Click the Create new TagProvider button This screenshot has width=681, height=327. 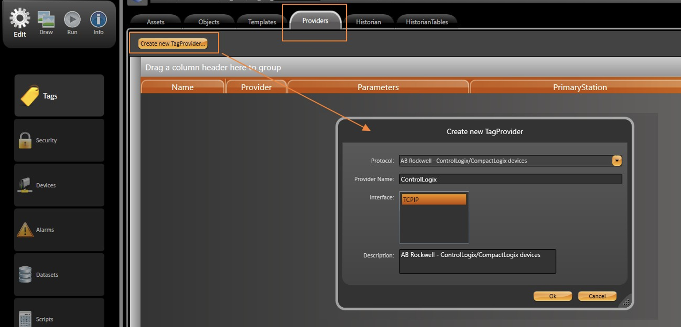[x=173, y=44]
